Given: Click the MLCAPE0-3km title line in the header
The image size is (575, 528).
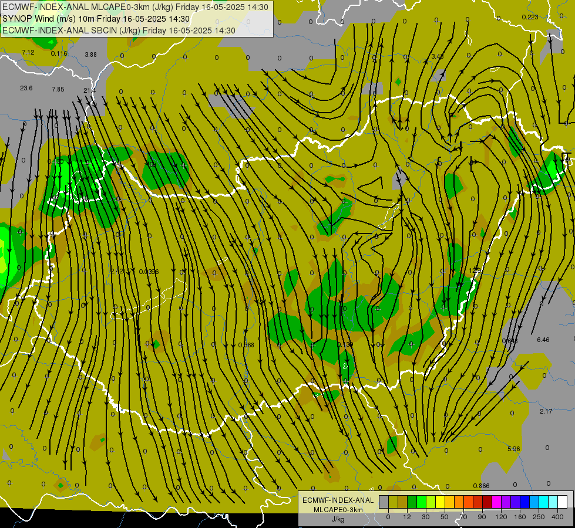Looking at the screenshot, I should [135, 7].
